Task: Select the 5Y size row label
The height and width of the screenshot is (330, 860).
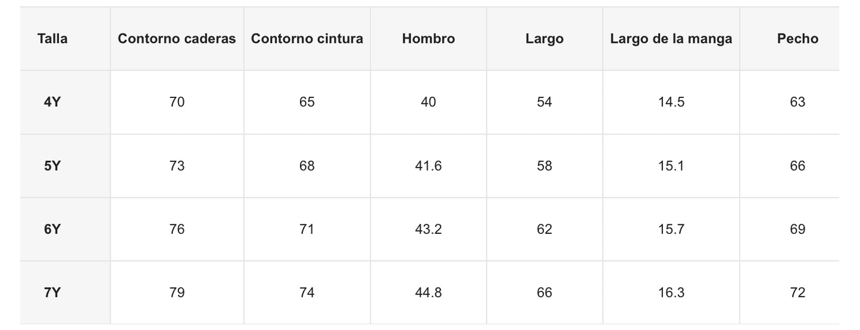Action: tap(52, 166)
